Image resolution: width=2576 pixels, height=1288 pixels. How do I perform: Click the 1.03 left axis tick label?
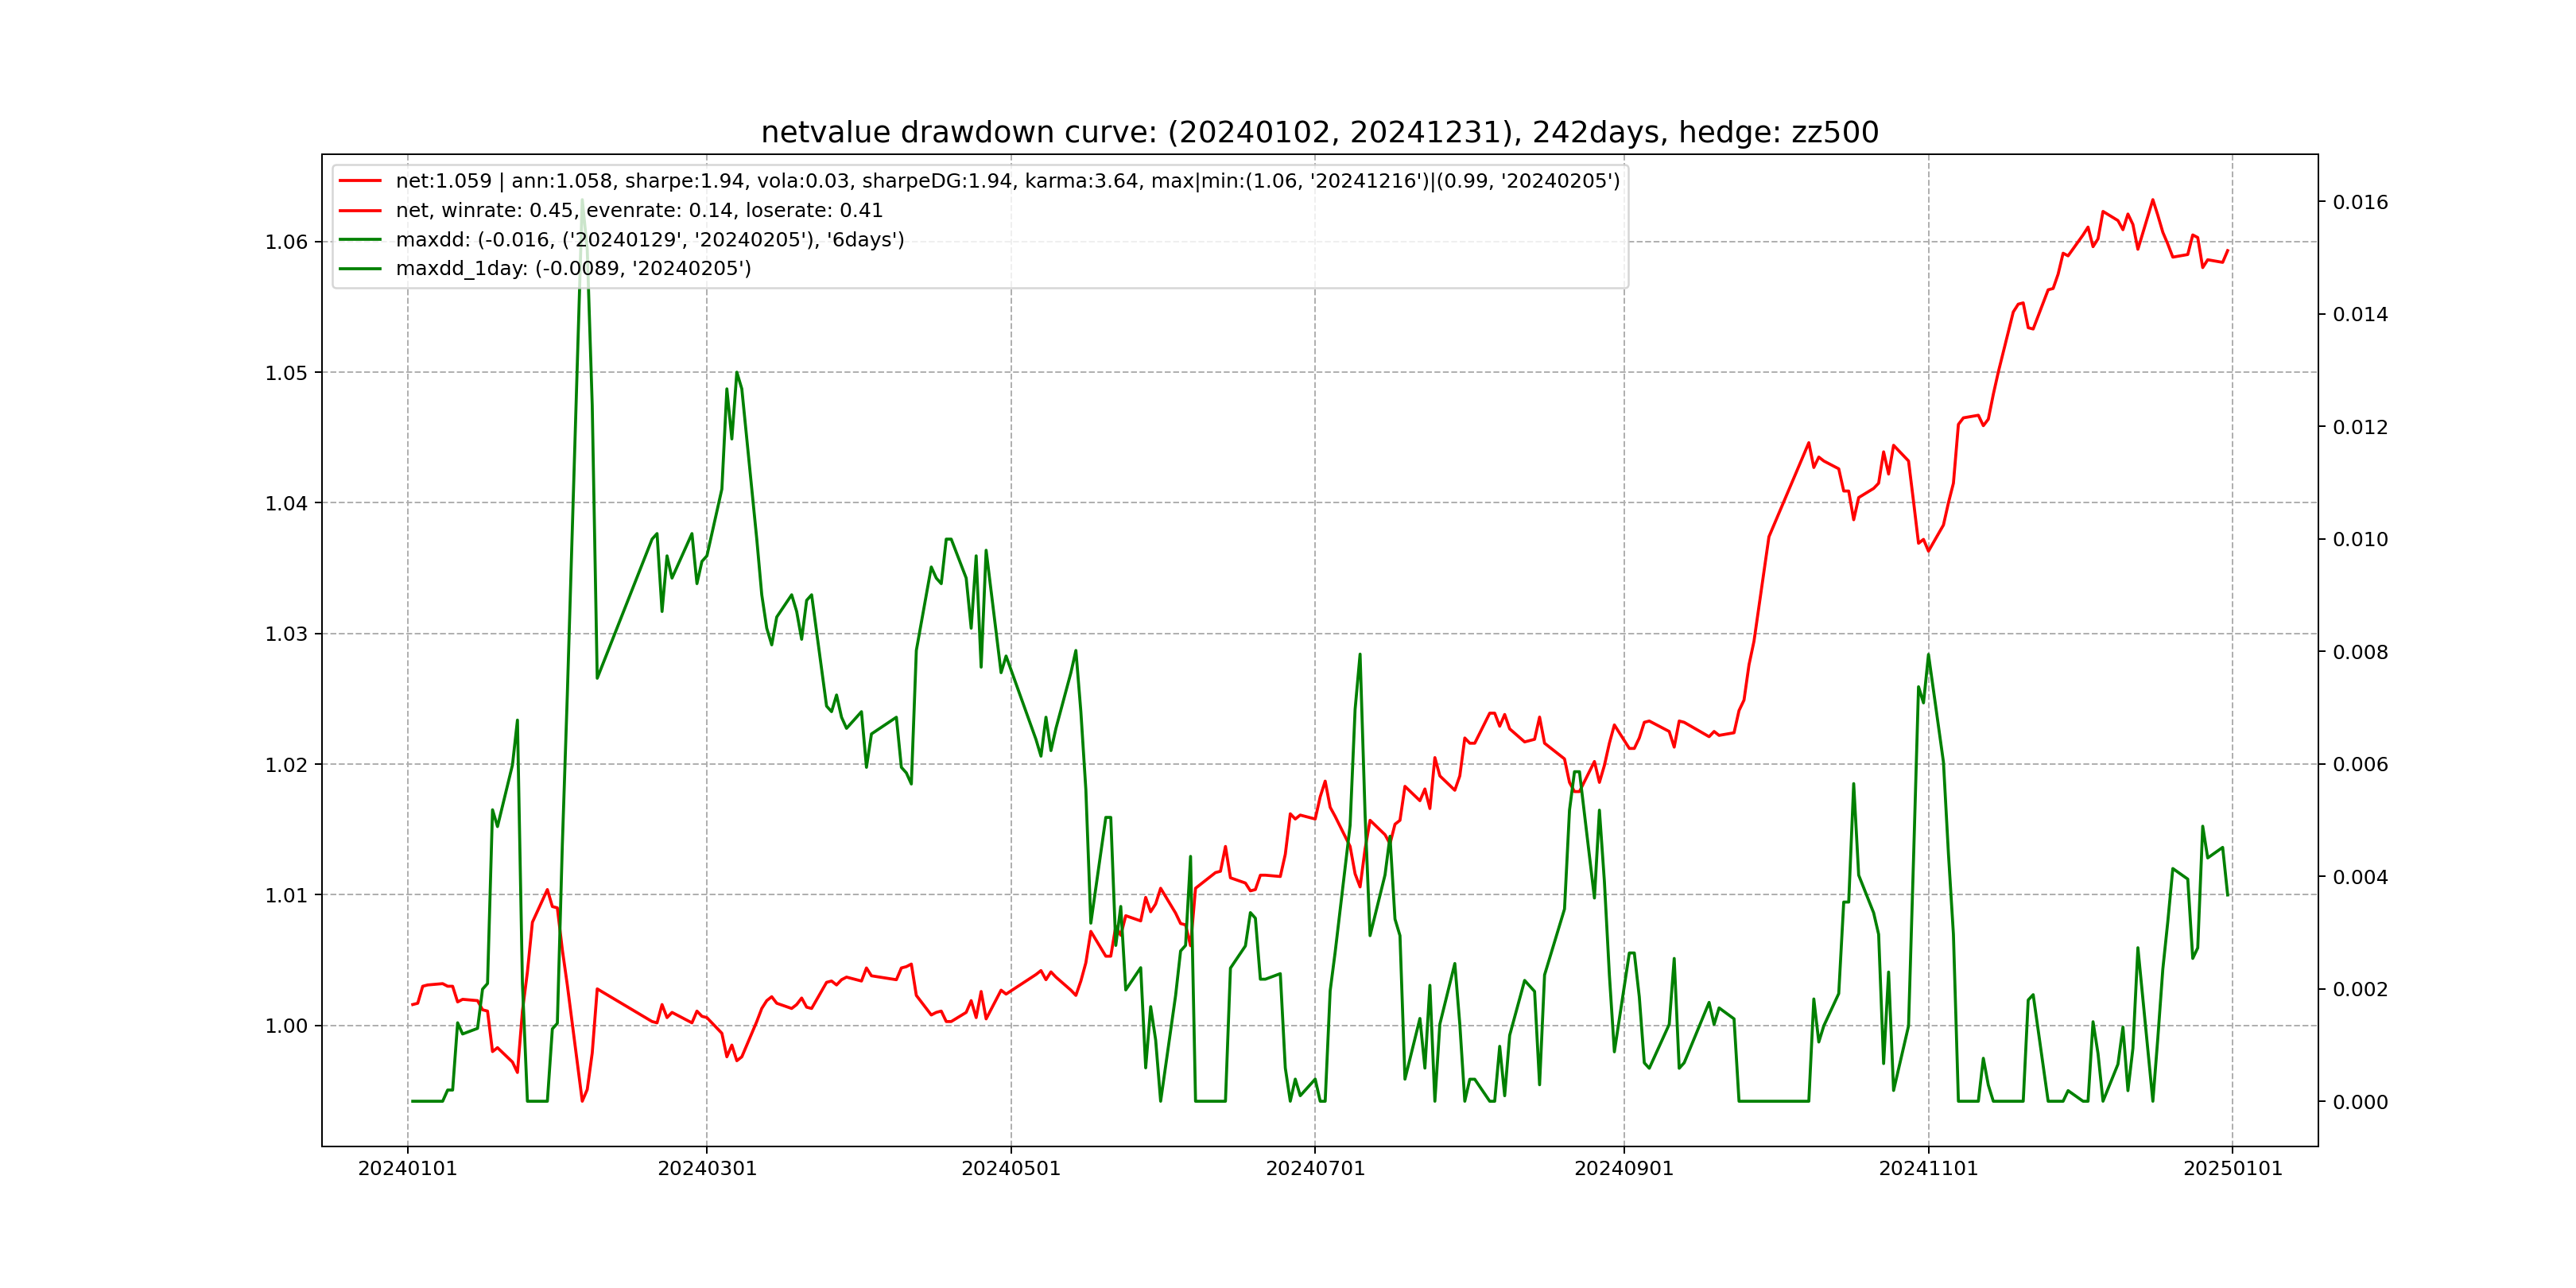(x=286, y=634)
